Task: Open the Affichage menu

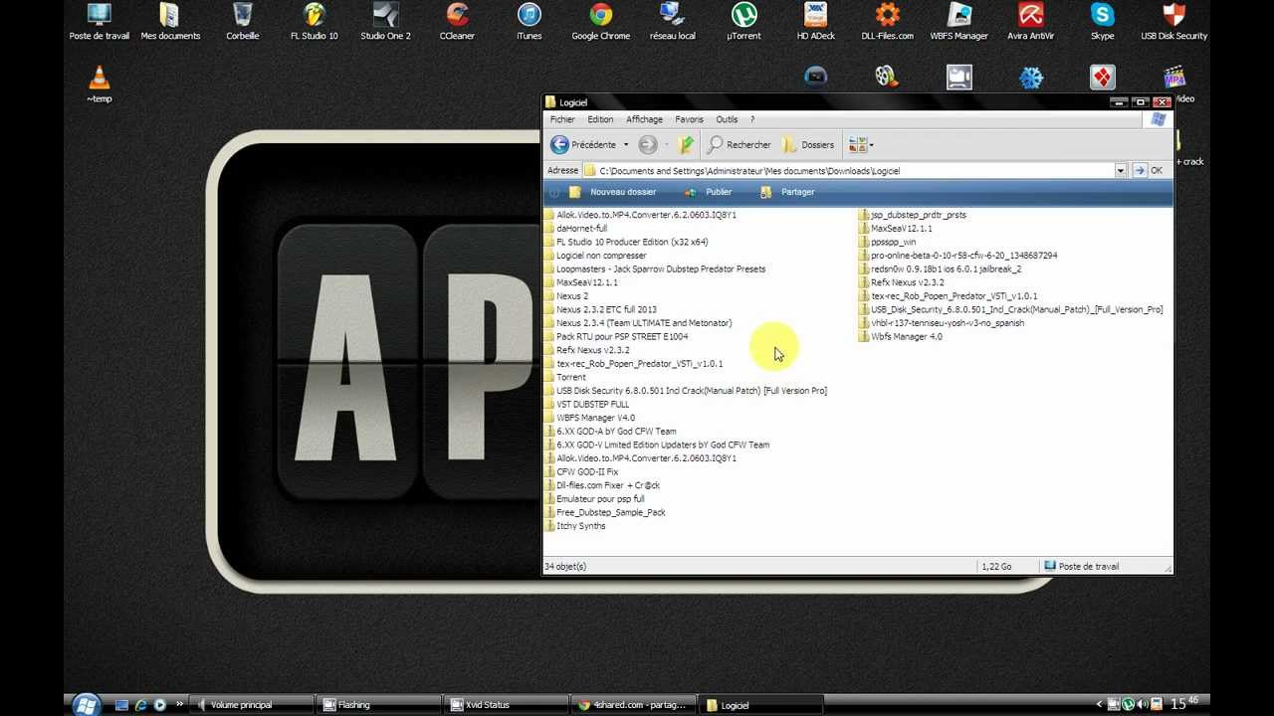Action: (x=645, y=119)
